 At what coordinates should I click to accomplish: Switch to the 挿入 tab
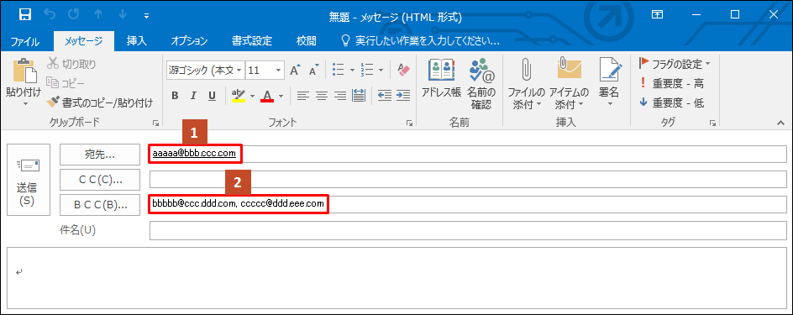pos(137,41)
